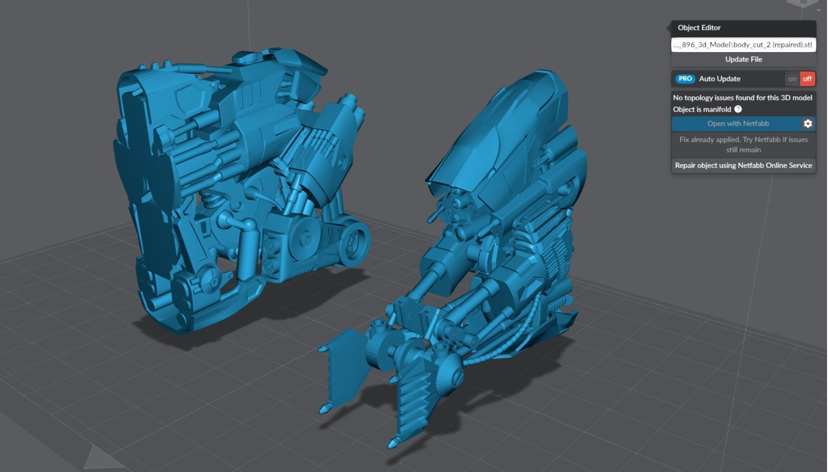Click the Update File button
Viewport: 828px width, 472px height.
[x=743, y=59]
